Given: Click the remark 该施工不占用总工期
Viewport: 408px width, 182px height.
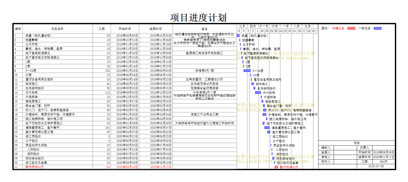Looking at the screenshot, I should [205, 114].
